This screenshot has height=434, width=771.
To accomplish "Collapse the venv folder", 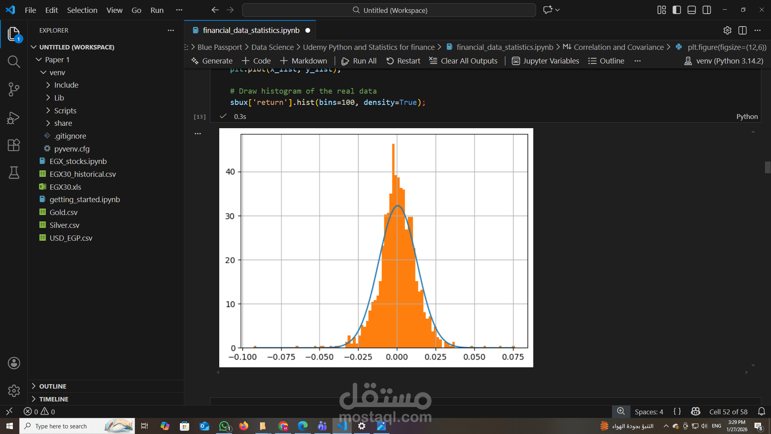I will coord(57,73).
